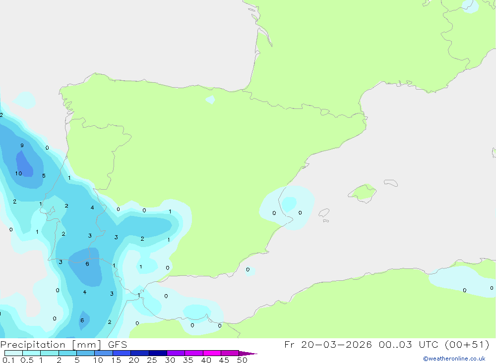The height and width of the screenshot is (363, 496).
Task: Select the 30–35 mm purple legend swatch
Action: pyautogui.click(x=176, y=353)
